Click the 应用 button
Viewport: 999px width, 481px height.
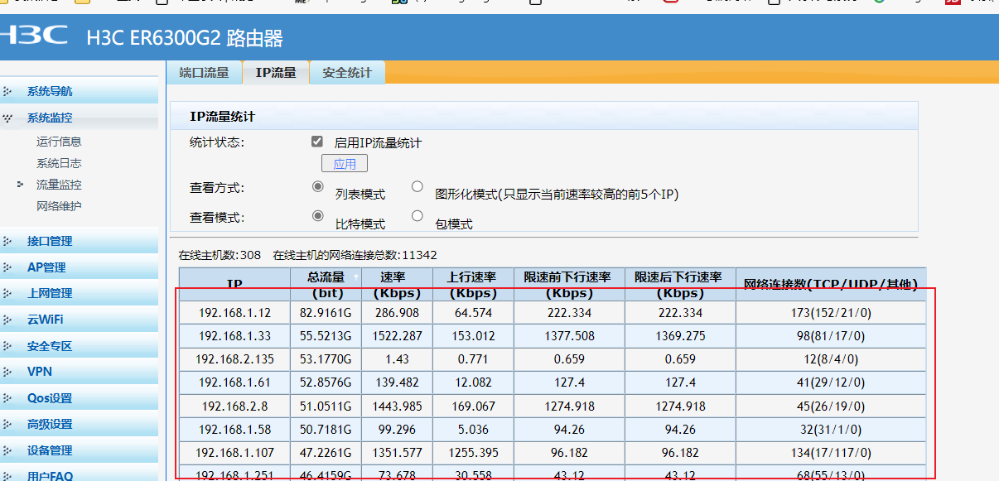point(345,164)
